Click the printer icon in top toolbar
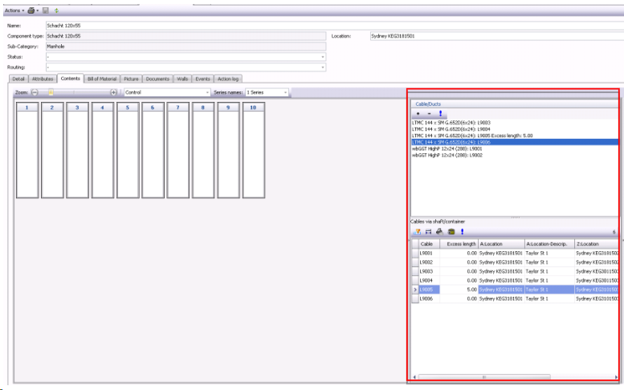The image size is (624, 390). [x=31, y=10]
